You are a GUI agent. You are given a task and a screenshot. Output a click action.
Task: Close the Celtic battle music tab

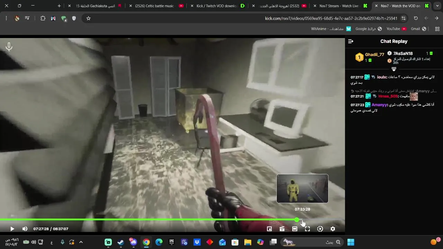(x=130, y=6)
